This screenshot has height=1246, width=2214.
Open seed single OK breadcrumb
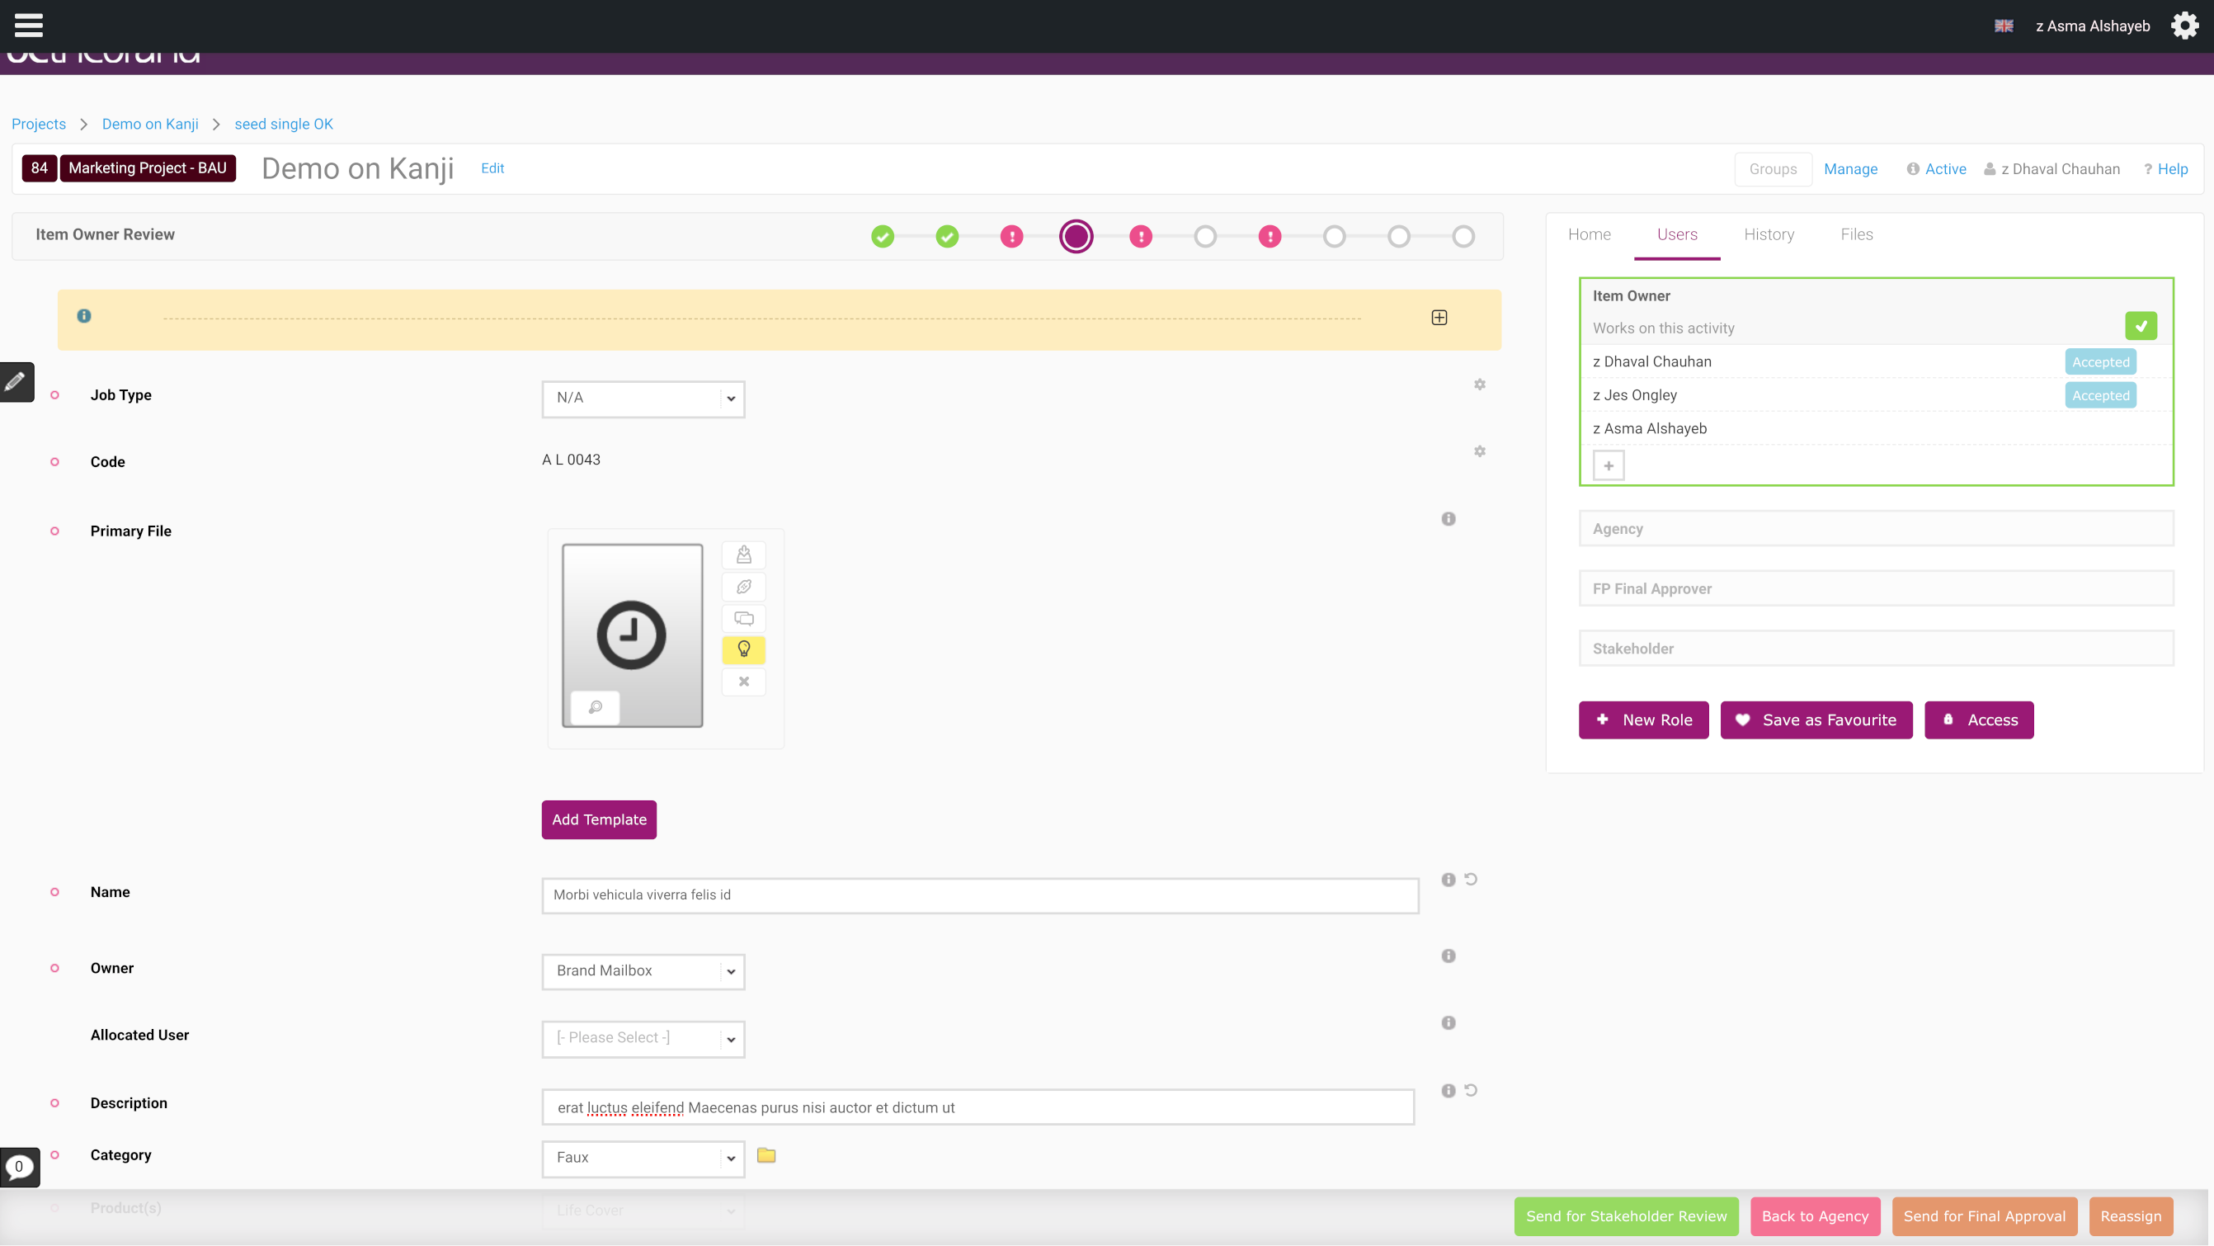(284, 124)
